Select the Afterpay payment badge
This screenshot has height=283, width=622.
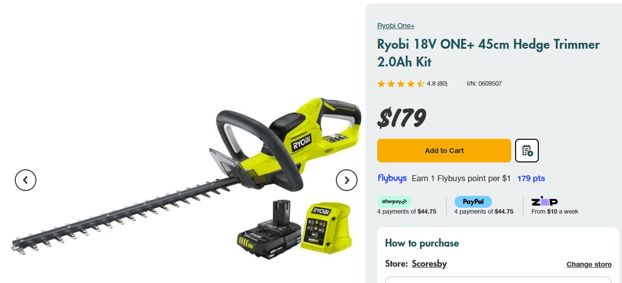click(394, 201)
